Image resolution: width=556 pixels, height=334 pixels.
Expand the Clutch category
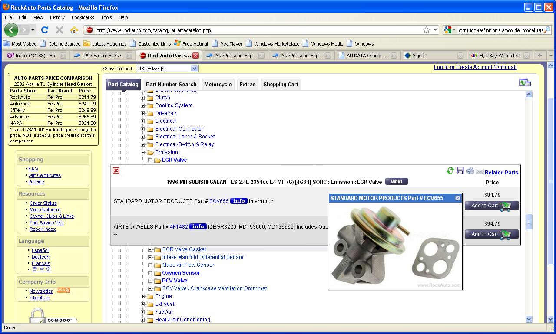142,98
